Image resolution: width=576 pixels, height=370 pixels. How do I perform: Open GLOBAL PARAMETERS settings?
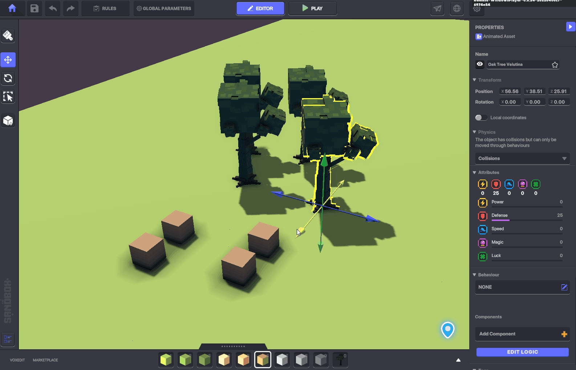164,8
